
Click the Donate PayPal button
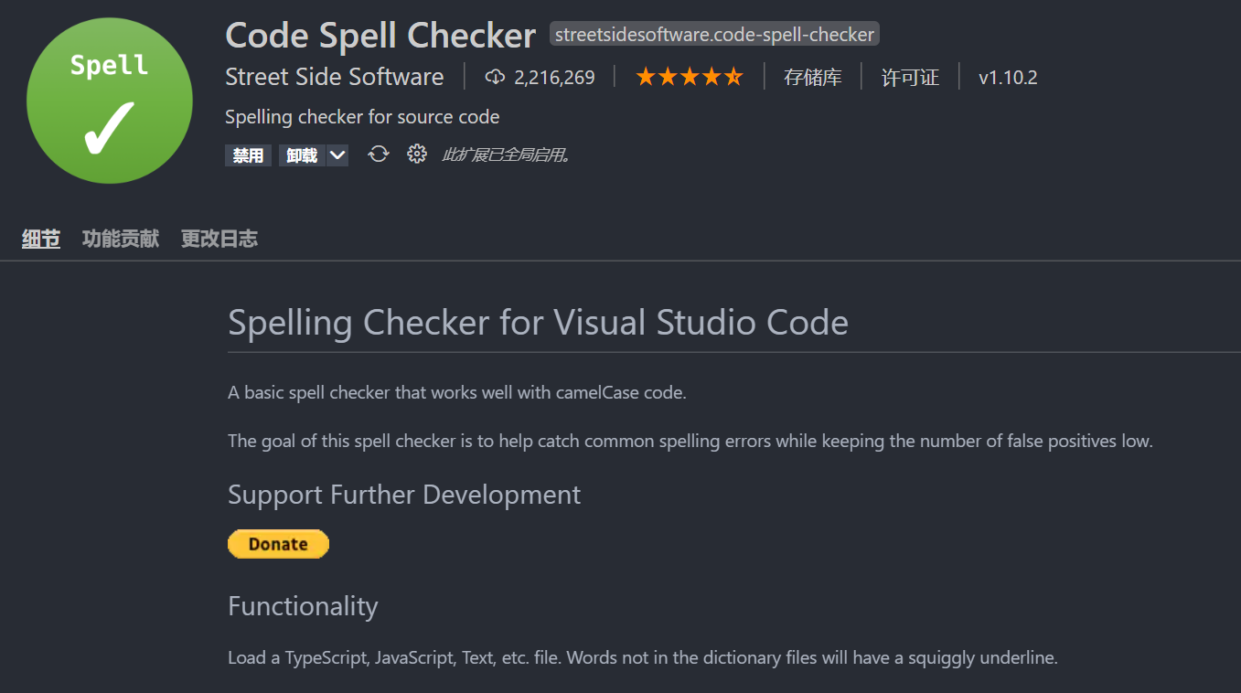click(278, 543)
